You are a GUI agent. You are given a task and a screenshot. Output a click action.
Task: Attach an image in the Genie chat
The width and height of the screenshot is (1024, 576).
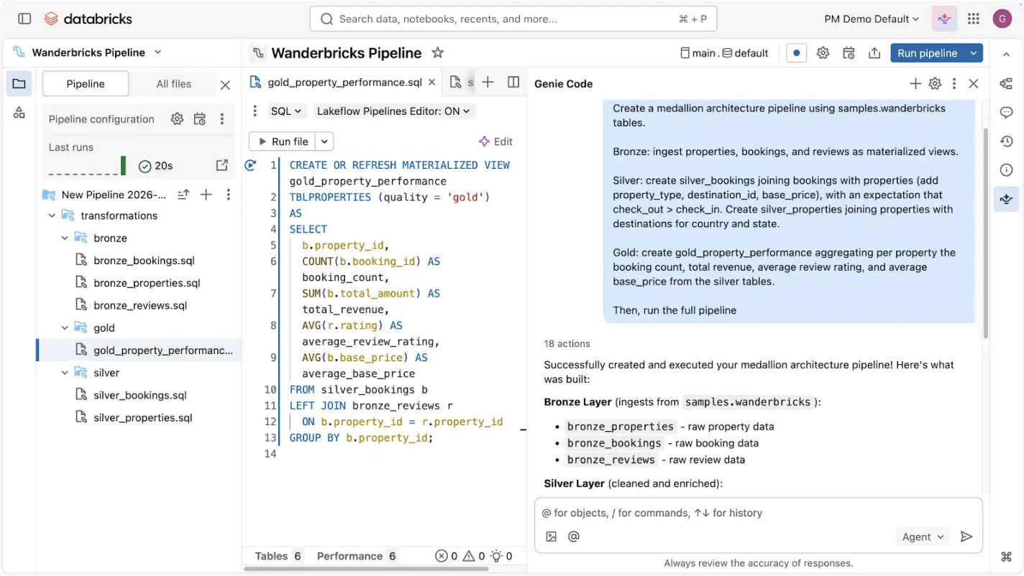[x=551, y=536]
